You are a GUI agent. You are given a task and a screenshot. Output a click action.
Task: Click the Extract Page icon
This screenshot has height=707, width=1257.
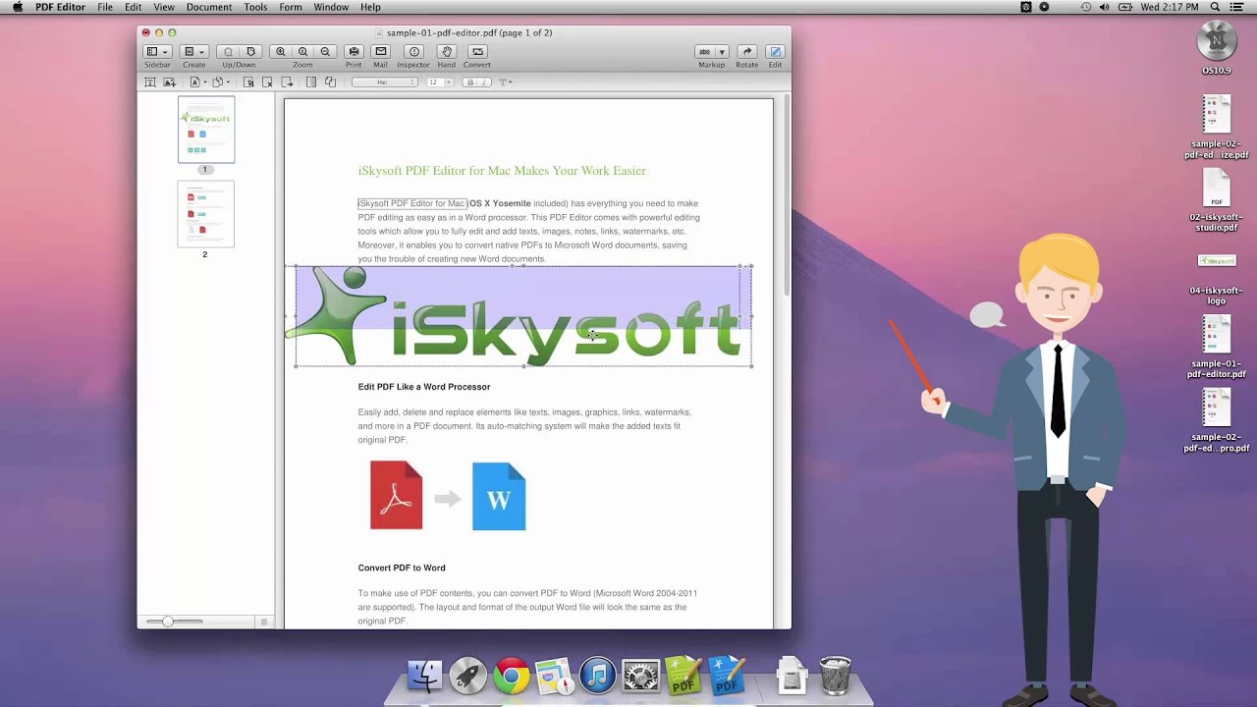point(248,82)
